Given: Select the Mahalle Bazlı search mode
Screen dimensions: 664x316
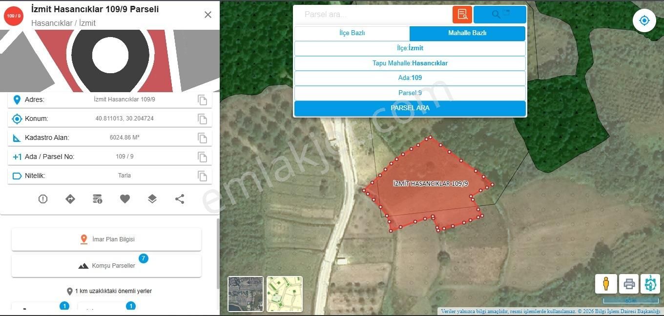Looking at the screenshot, I should [467, 33].
